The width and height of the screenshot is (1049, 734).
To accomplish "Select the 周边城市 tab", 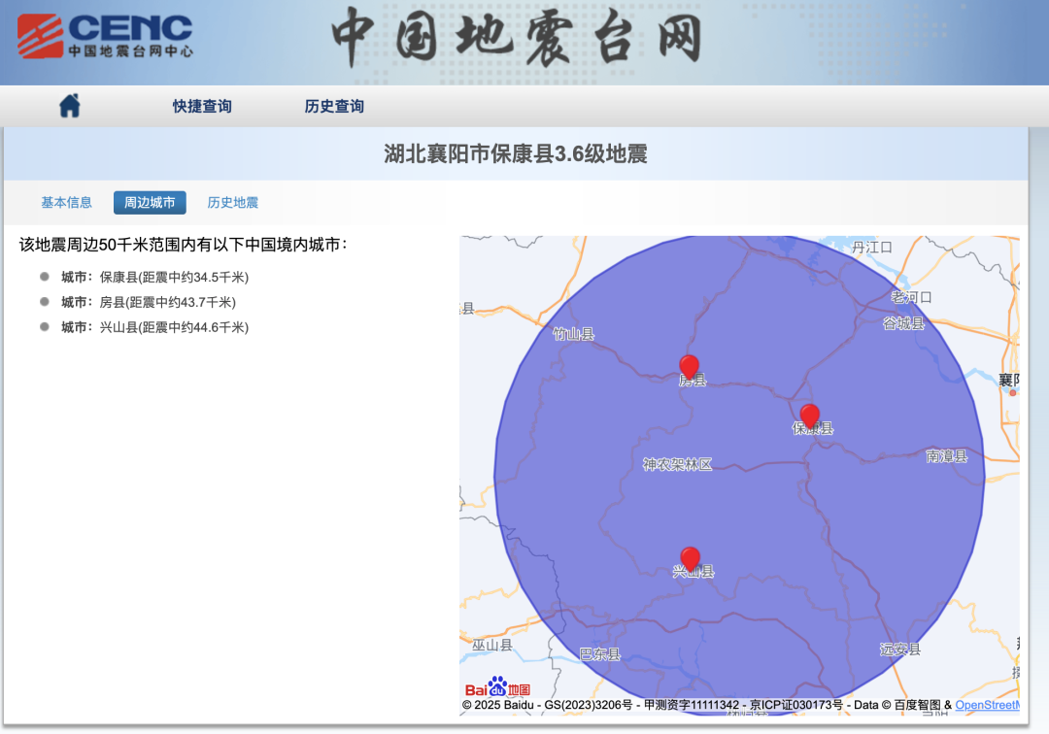I will click(x=150, y=203).
